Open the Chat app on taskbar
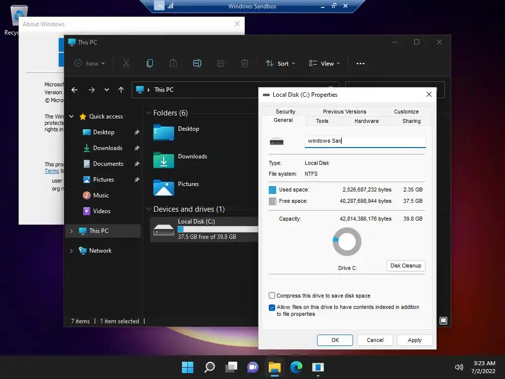The width and height of the screenshot is (505, 379). tap(253, 367)
